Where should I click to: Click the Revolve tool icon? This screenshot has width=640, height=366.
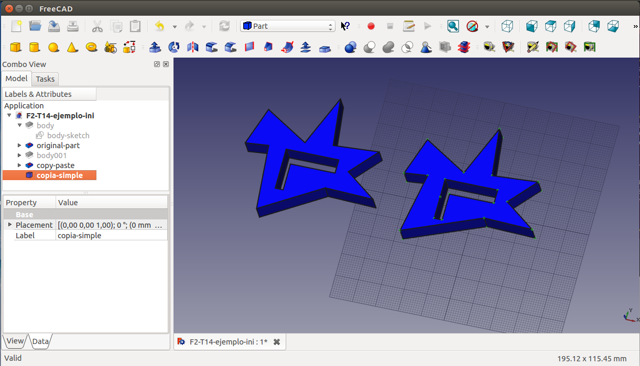pos(174,48)
